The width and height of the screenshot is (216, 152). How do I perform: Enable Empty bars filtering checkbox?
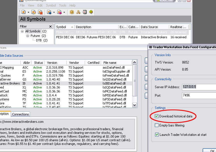coord(156,125)
